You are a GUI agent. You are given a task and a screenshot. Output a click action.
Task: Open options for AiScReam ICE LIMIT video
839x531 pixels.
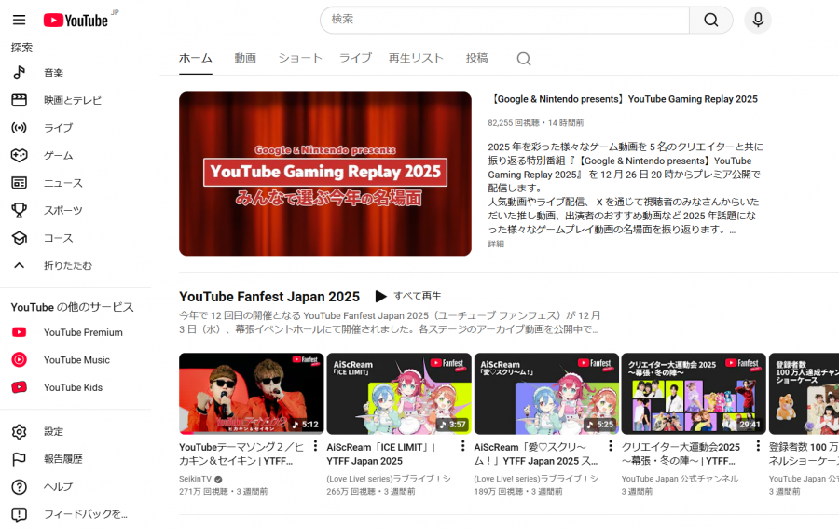462,446
